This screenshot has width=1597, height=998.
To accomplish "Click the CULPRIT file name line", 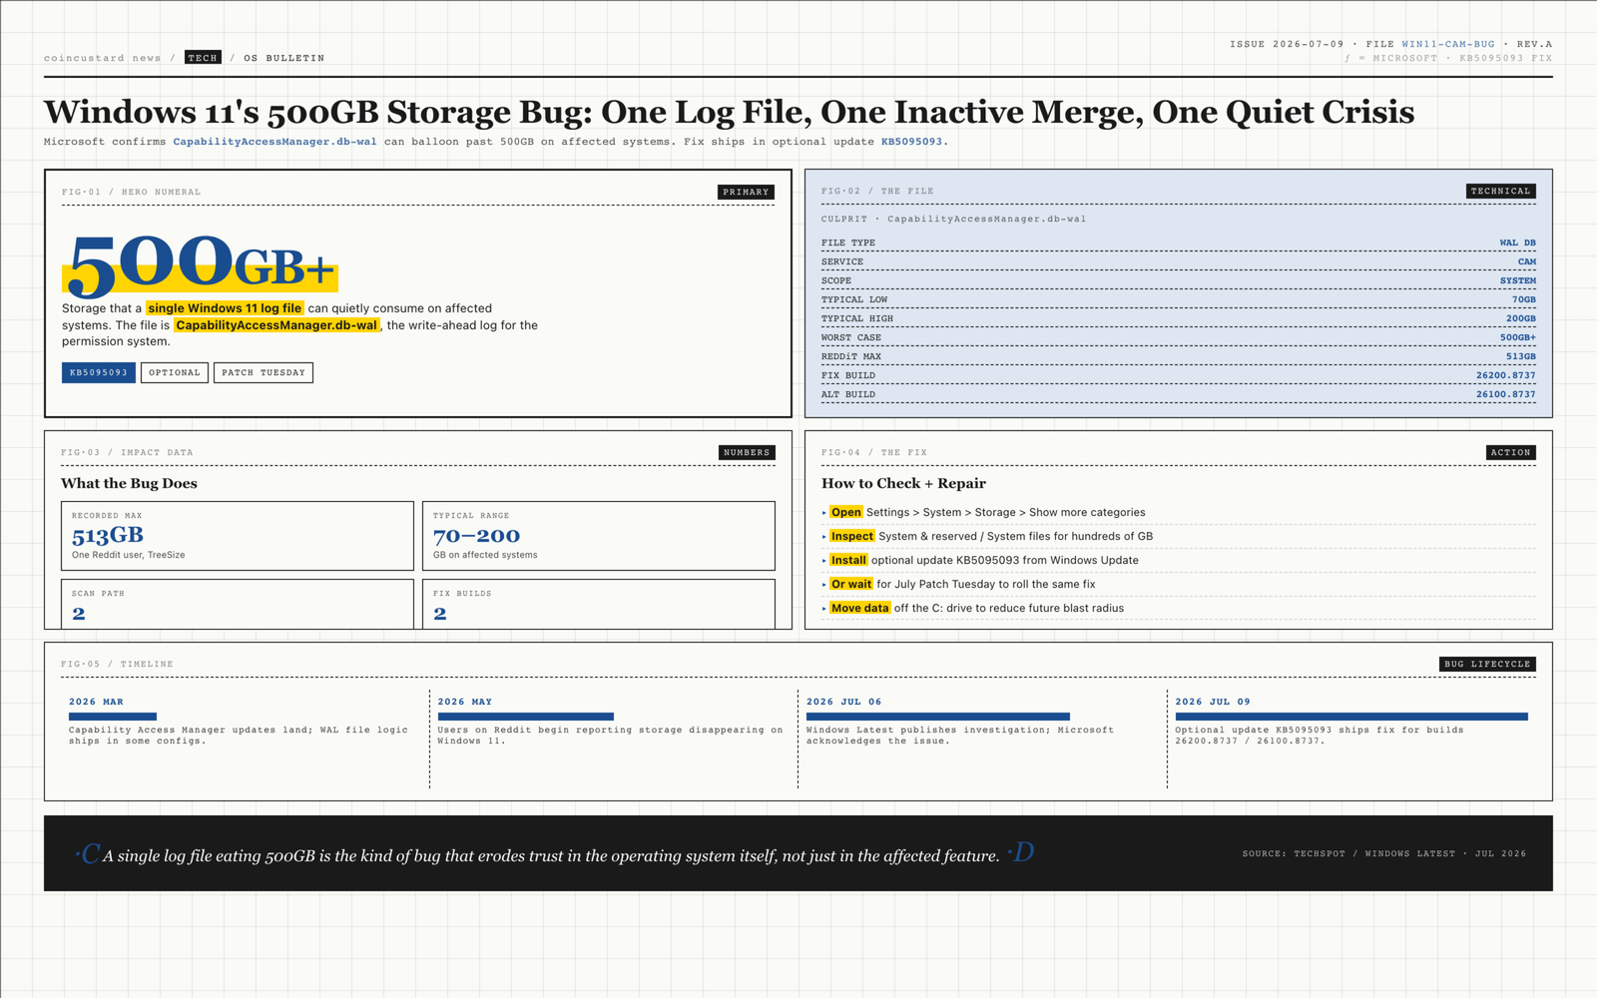I will click(x=953, y=219).
